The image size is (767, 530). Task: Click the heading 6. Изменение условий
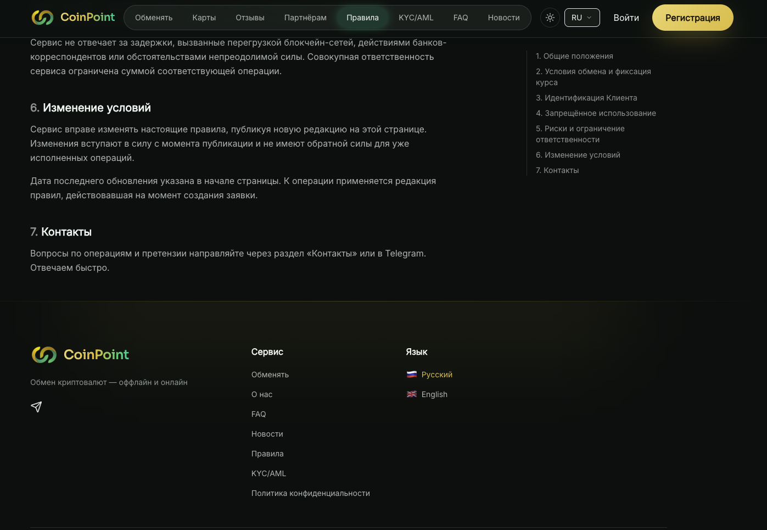(x=91, y=108)
